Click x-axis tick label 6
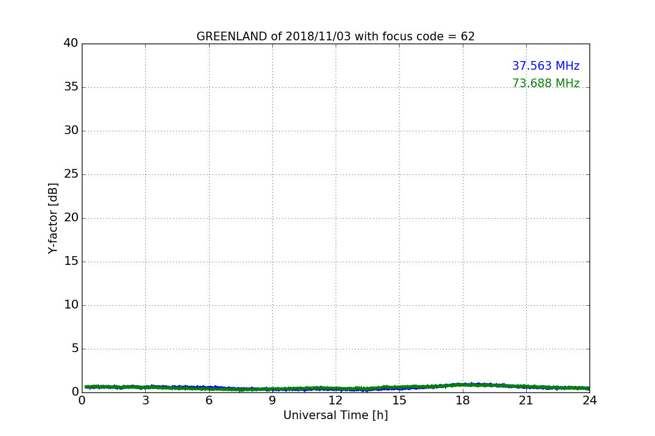Image resolution: width=655 pixels, height=436 pixels. tap(209, 401)
